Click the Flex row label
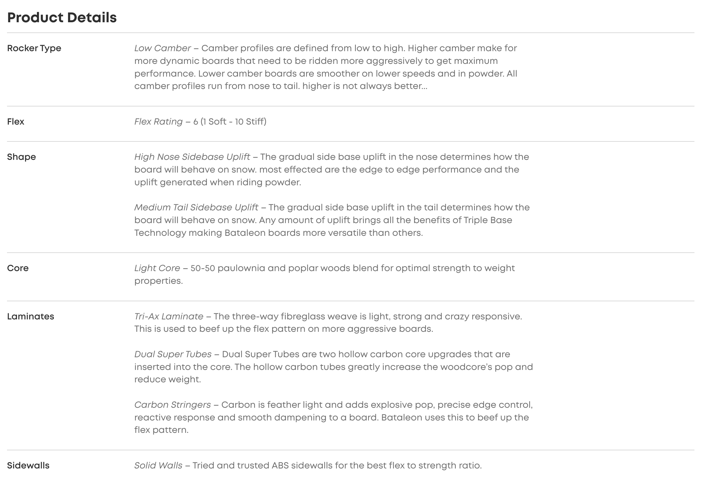Viewport: 704px width, 478px height. [16, 122]
